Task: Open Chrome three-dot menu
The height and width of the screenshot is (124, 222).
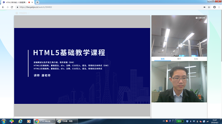Action: click(x=219, y=7)
